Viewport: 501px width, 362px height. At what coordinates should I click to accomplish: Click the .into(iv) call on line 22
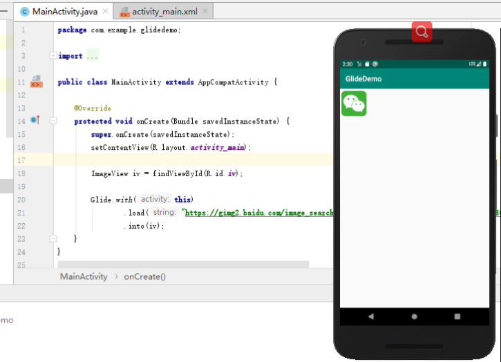144,226
